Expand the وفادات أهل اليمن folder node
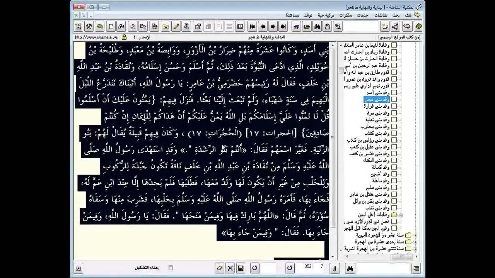This screenshot has width=495, height=278. coord(401,215)
